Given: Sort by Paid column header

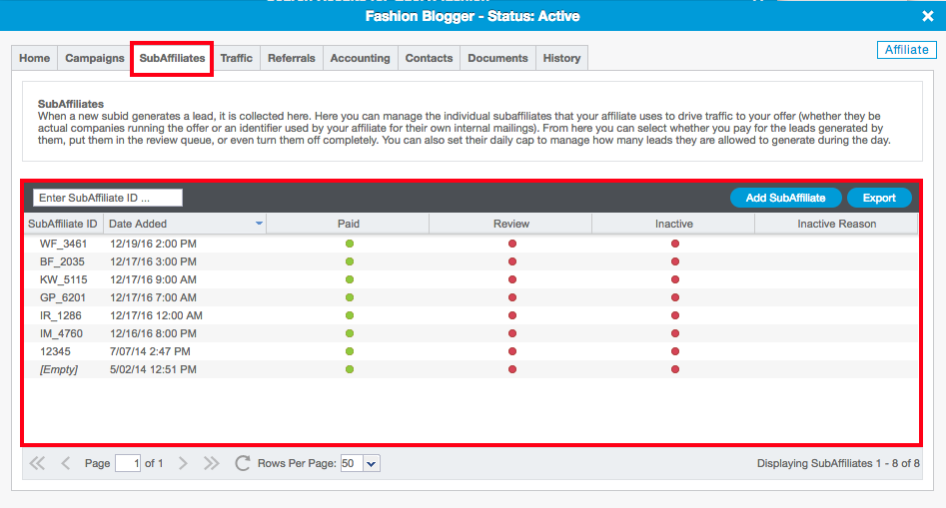Looking at the screenshot, I should tap(348, 224).
